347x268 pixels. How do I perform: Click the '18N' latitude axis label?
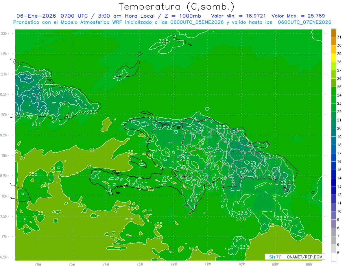4,196
